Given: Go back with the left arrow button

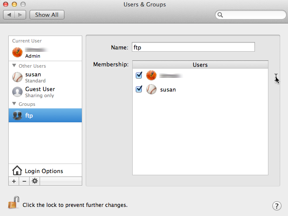Looking at the screenshot, I should (x=10, y=15).
